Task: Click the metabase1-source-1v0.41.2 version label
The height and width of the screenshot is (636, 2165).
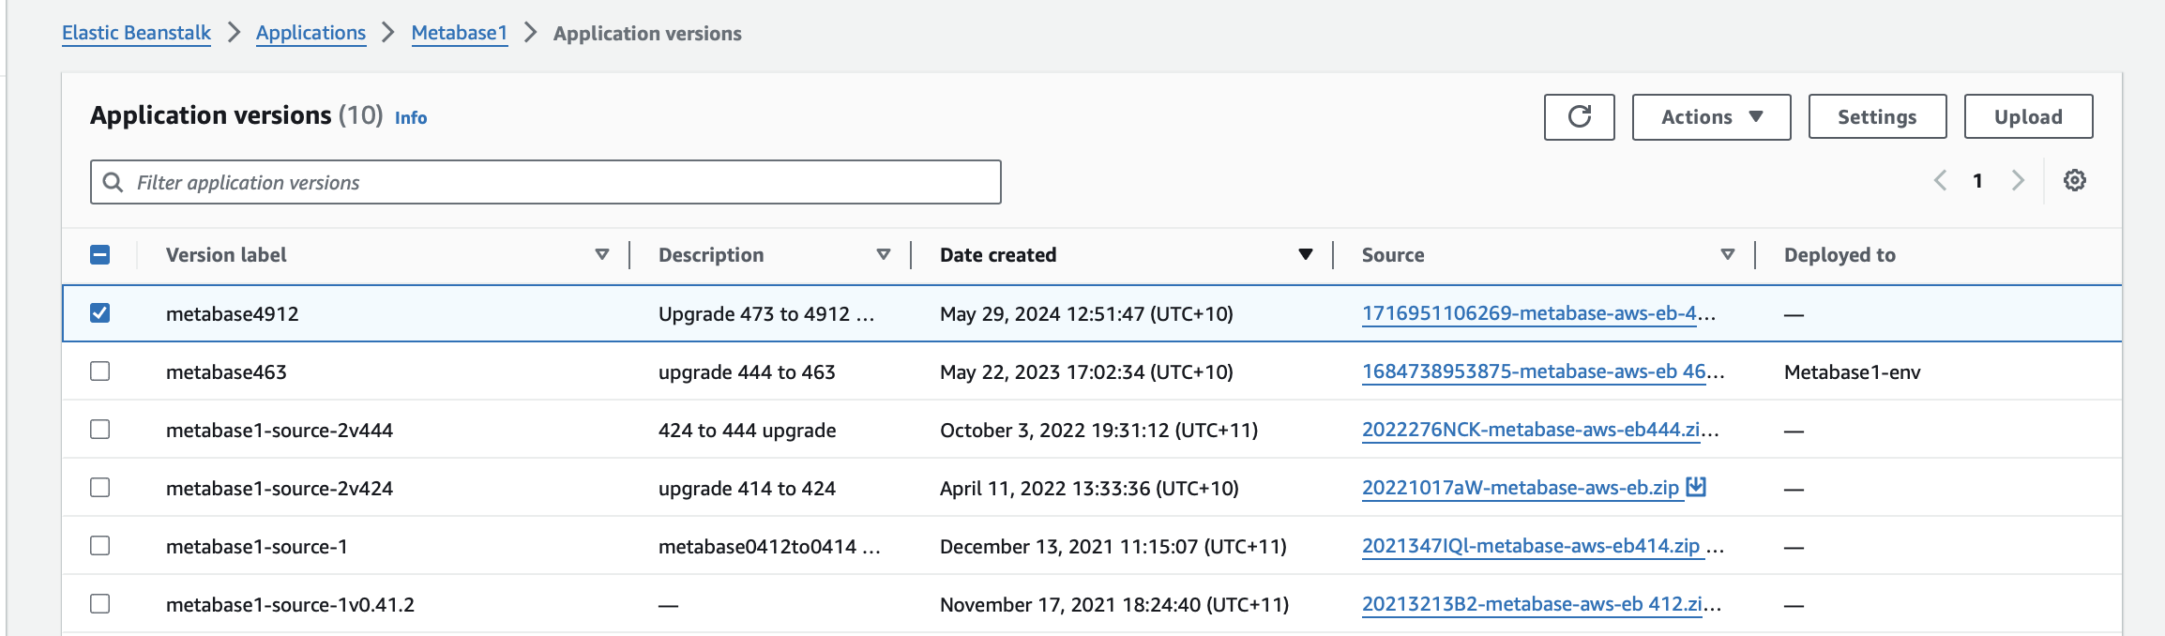Action: [290, 605]
